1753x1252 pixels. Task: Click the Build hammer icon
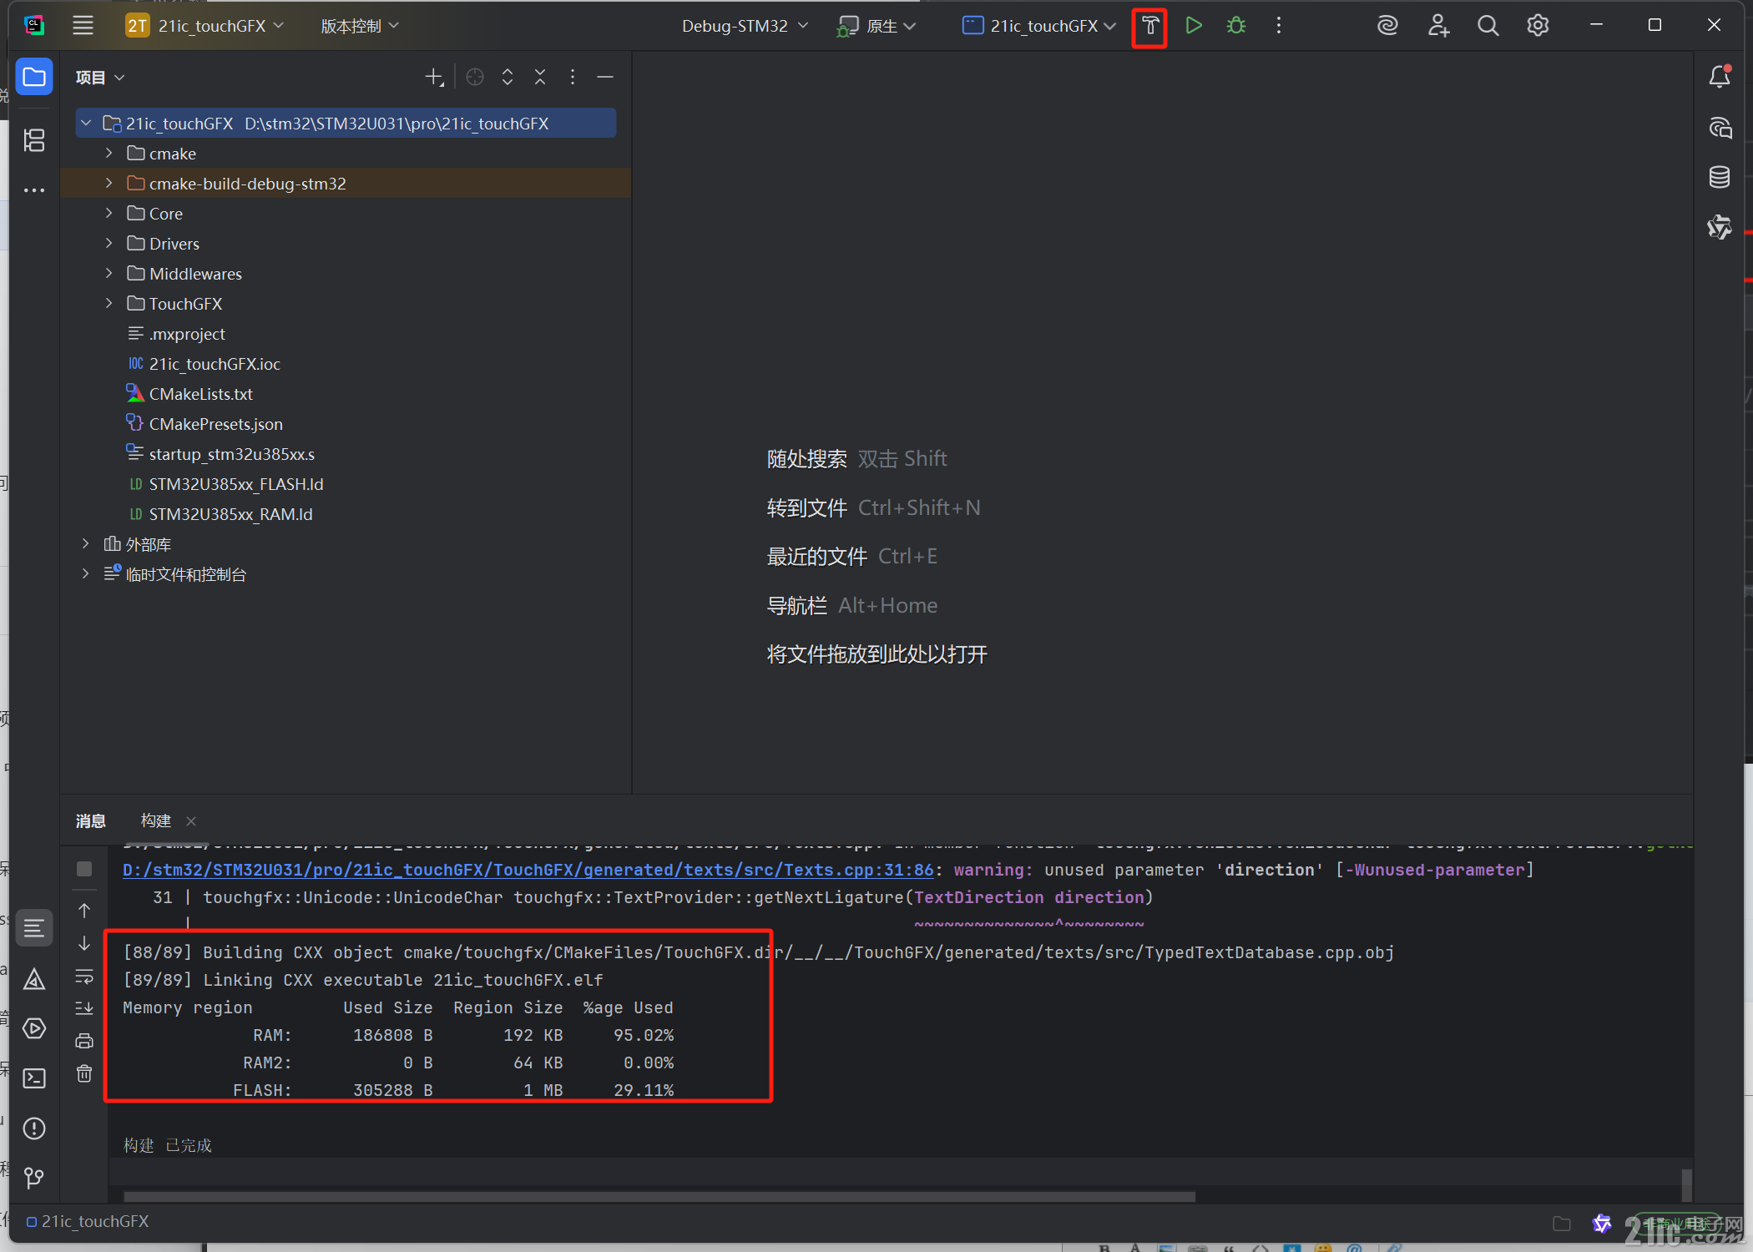tap(1149, 26)
